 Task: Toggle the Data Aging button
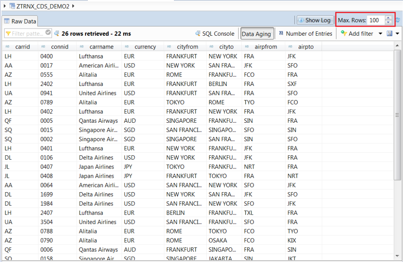point(256,34)
